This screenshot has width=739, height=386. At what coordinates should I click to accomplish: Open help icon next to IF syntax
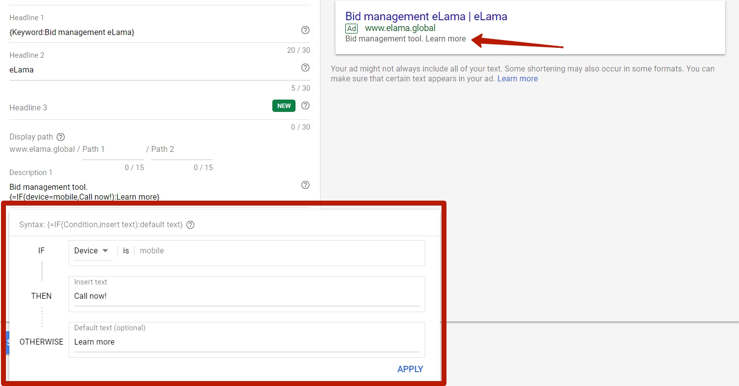[x=190, y=225]
